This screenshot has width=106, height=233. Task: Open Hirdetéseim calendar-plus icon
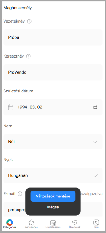point(53,223)
